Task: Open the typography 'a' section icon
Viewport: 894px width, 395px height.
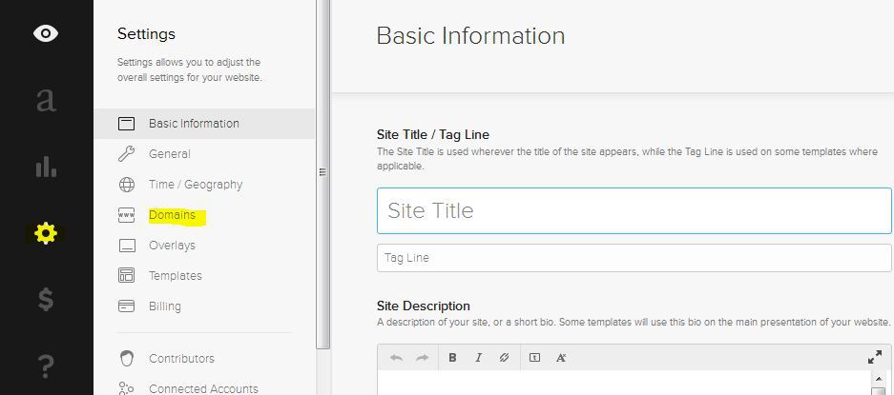Action: click(x=46, y=100)
